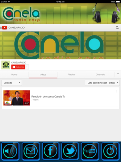
Task: Switch to the Channels tab
Action: (100, 75)
